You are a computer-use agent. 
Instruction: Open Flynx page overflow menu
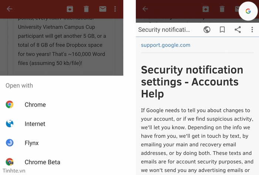tap(252, 30)
